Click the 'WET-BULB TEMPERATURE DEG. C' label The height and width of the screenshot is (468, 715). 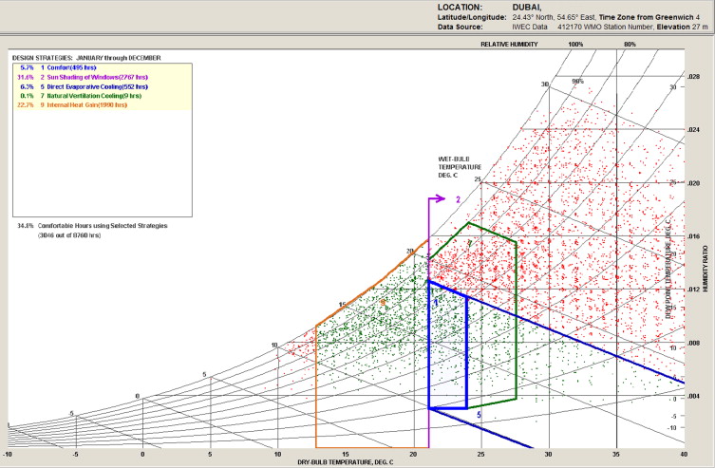click(460, 167)
